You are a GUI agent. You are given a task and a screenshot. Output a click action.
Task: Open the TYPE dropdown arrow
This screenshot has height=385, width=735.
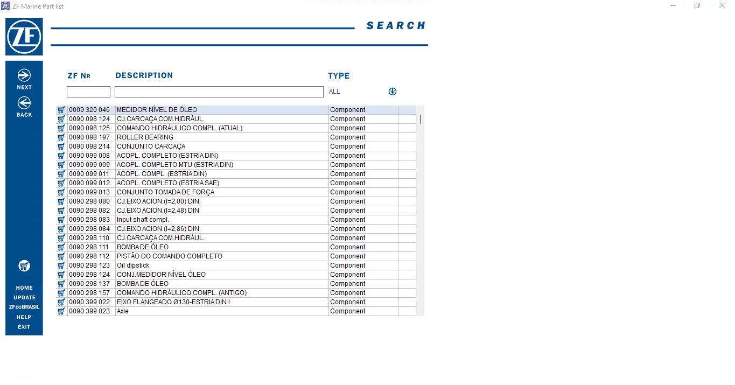click(393, 92)
